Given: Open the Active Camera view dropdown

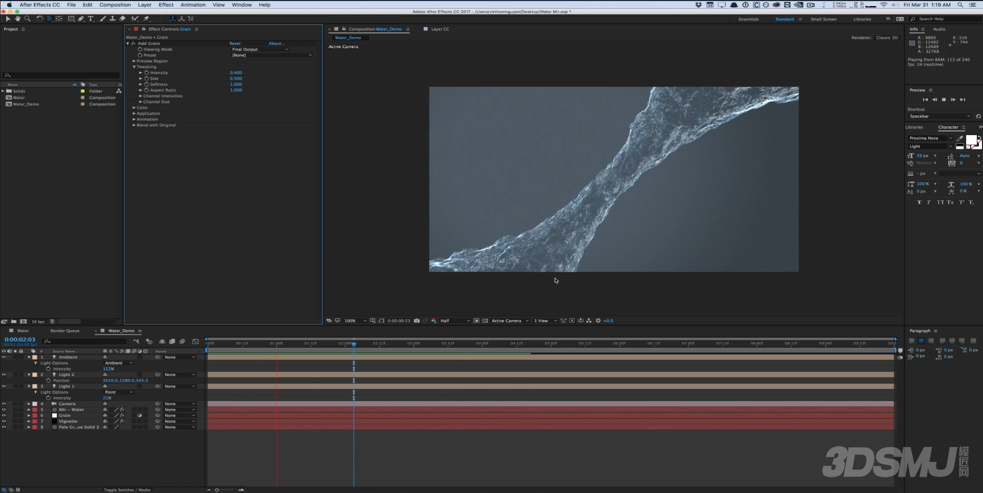Looking at the screenshot, I should point(510,321).
